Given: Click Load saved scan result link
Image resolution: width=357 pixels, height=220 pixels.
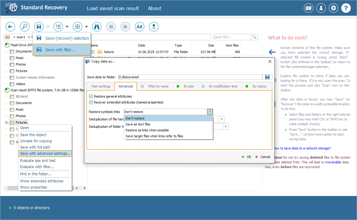Looking at the screenshot, I should click(x=113, y=8).
